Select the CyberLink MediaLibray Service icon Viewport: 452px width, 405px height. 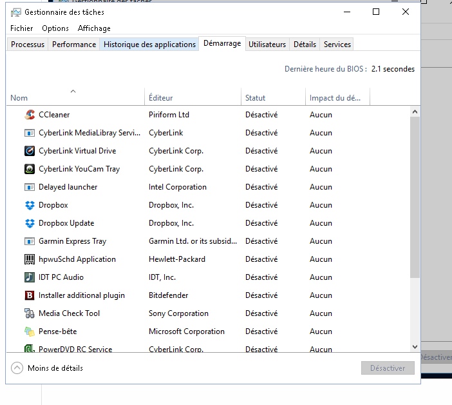tap(30, 133)
